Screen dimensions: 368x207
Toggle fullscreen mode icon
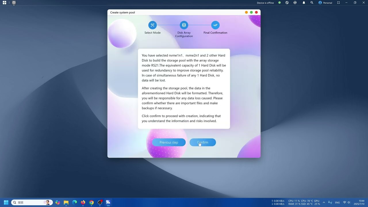tap(338, 3)
